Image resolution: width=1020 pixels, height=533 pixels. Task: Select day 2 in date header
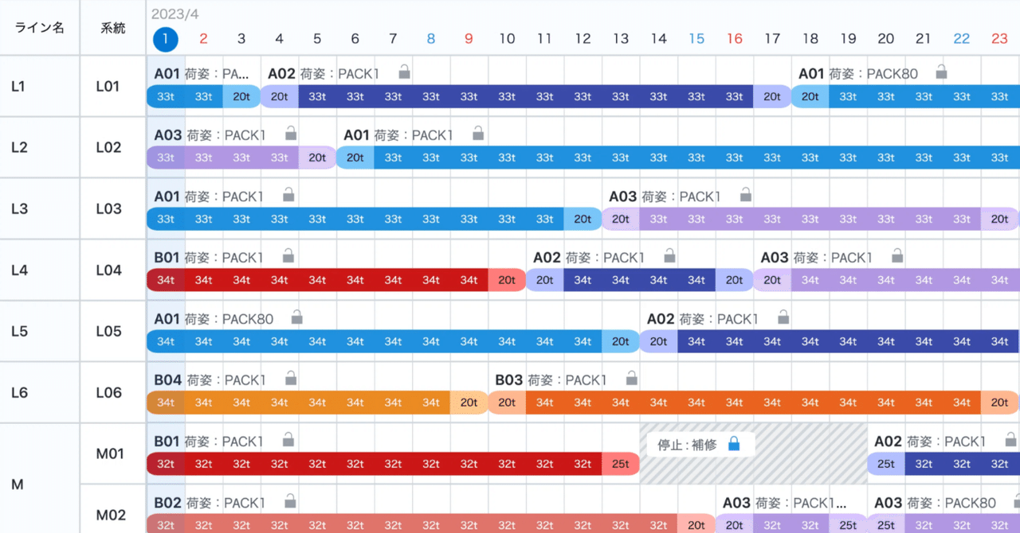click(x=203, y=39)
